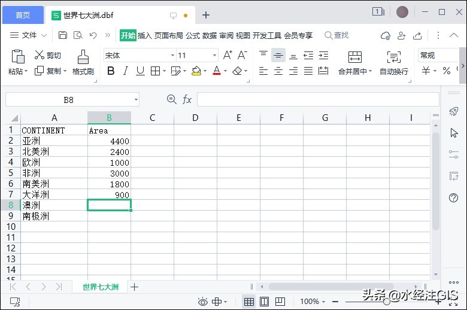467x310 pixels.
Task: Open border style dropdown arrow
Action: coord(164,71)
